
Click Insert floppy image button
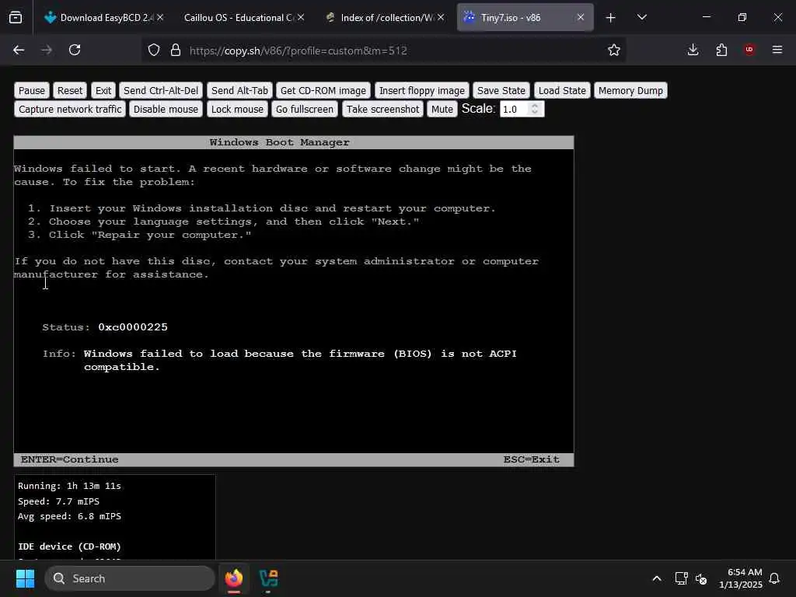[422, 90]
